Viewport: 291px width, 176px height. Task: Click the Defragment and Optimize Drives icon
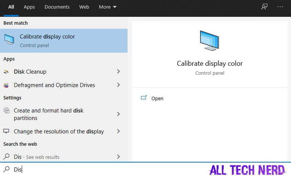pyautogui.click(x=6, y=85)
